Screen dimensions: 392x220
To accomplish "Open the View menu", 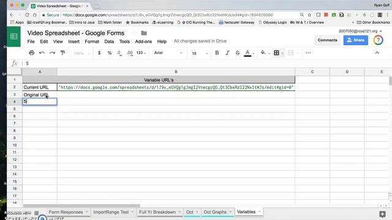I will 58,42.
